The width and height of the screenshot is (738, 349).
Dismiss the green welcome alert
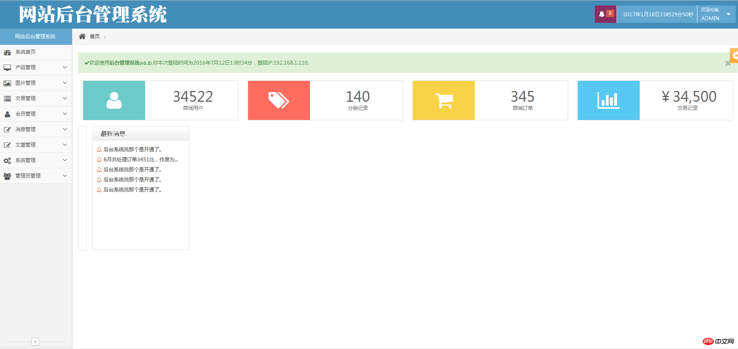pyautogui.click(x=728, y=63)
